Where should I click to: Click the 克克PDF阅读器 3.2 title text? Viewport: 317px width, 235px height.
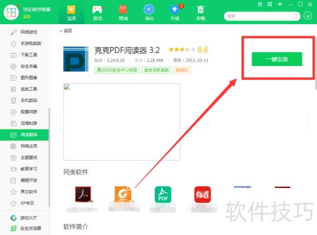(x=127, y=50)
